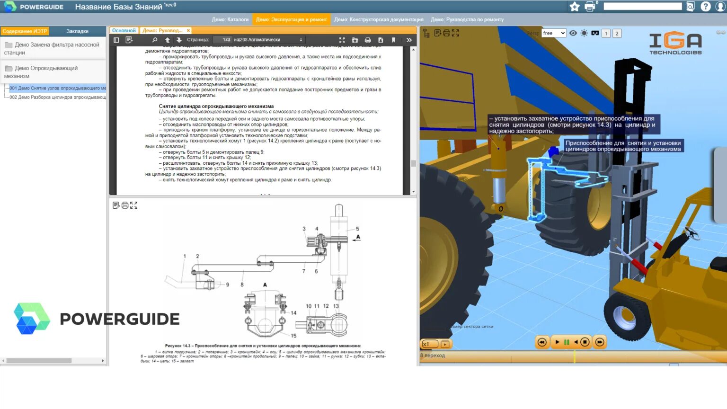Open help question mark icon
This screenshot has height=409, width=727.
coord(706,7)
